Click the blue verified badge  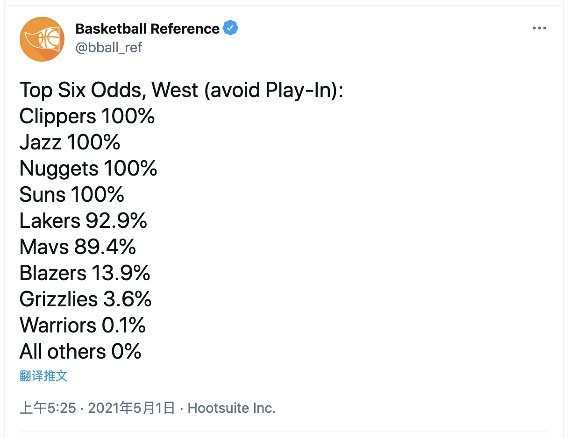[230, 28]
